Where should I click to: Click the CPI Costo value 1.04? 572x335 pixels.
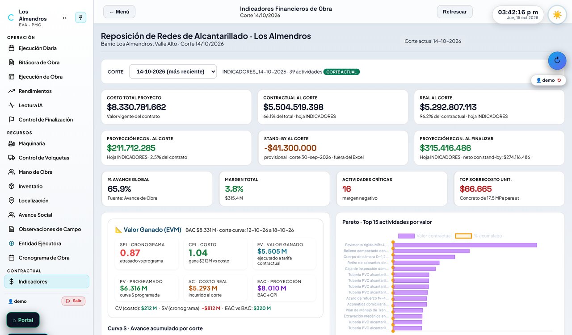coord(198,253)
